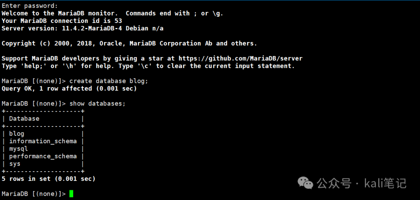Click the Copyright Oracle notice line
This screenshot has width=420, height=200.
(129, 43)
